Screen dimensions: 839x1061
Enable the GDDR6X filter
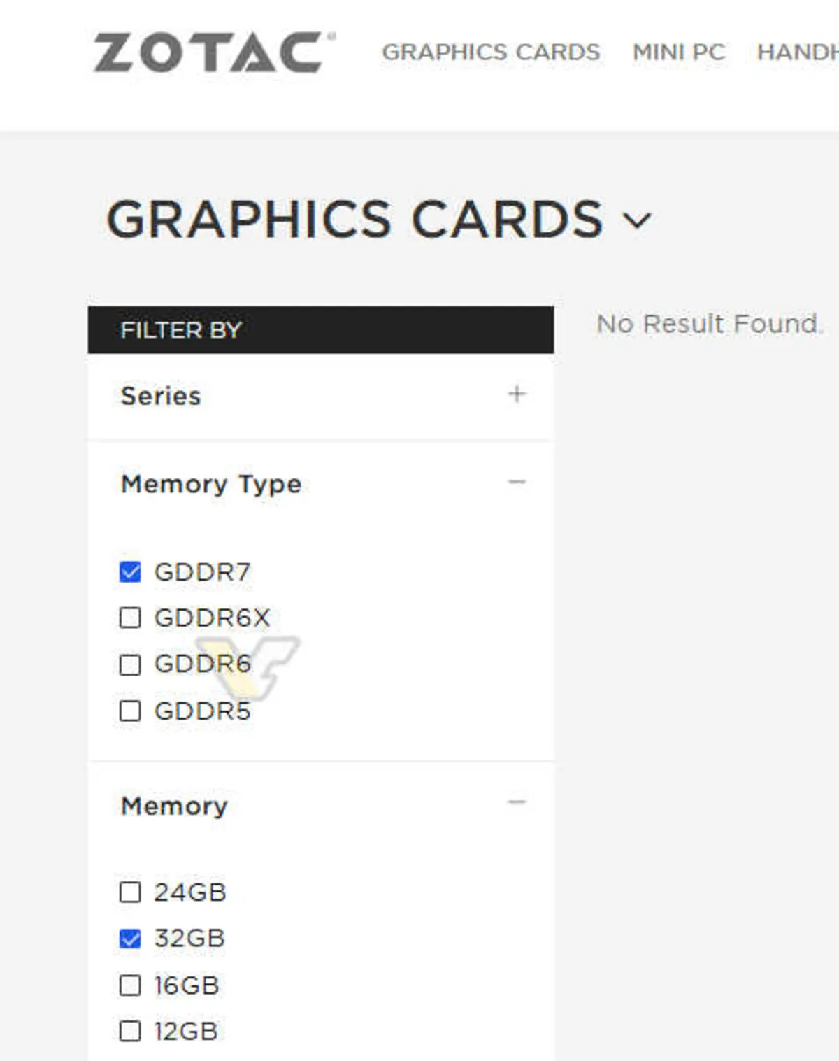(x=129, y=618)
